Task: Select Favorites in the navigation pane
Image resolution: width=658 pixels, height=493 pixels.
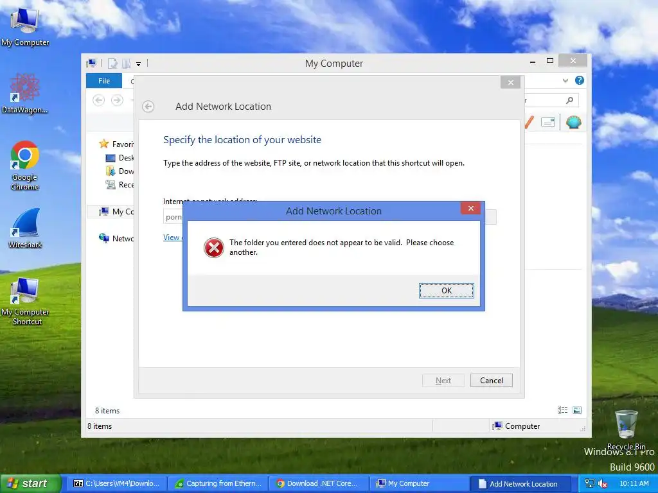Action: tap(116, 144)
